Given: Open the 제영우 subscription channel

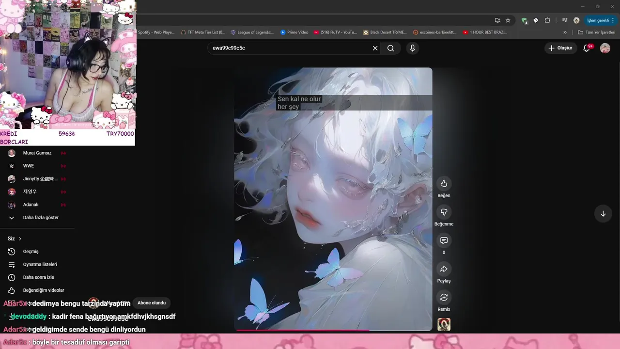Looking at the screenshot, I should point(37,192).
